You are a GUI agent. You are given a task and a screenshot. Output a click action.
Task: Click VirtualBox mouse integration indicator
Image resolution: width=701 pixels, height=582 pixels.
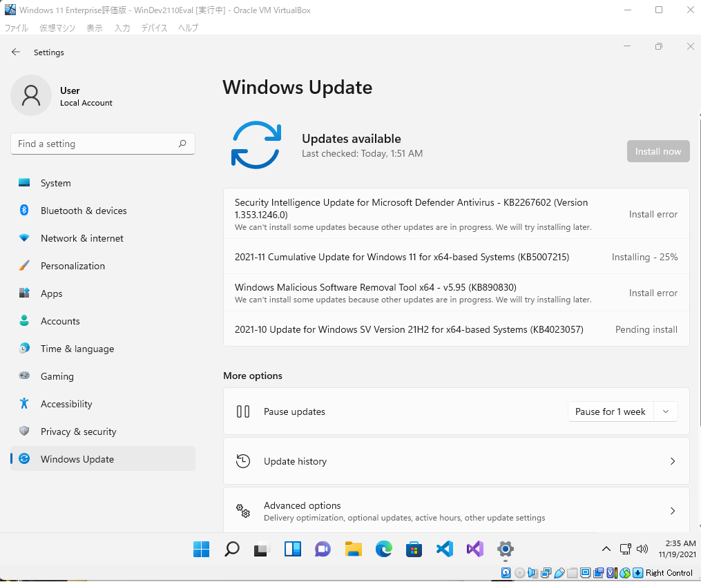625,572
